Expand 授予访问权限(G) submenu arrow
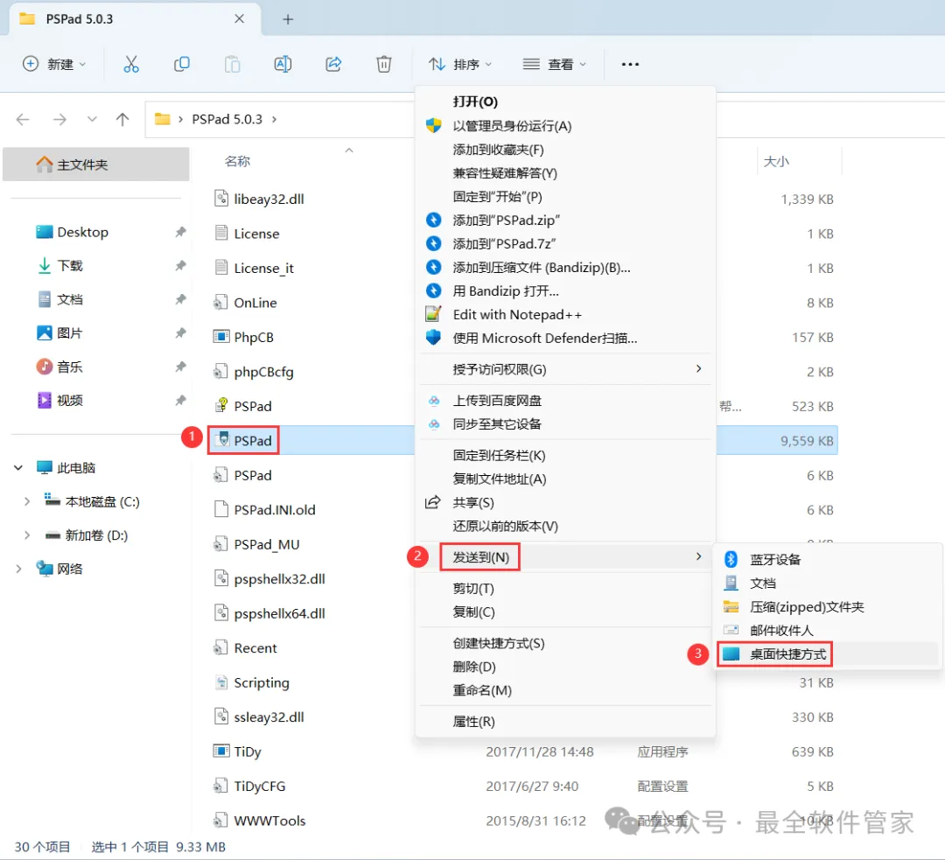 (x=698, y=368)
